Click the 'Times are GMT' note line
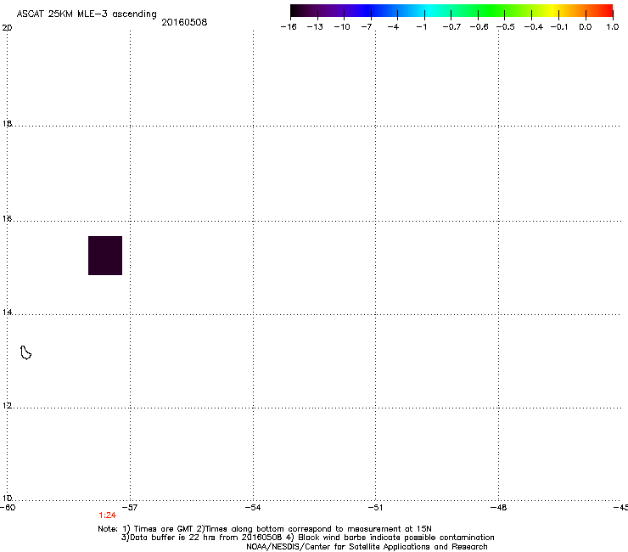The height and width of the screenshot is (552, 628). [x=265, y=529]
